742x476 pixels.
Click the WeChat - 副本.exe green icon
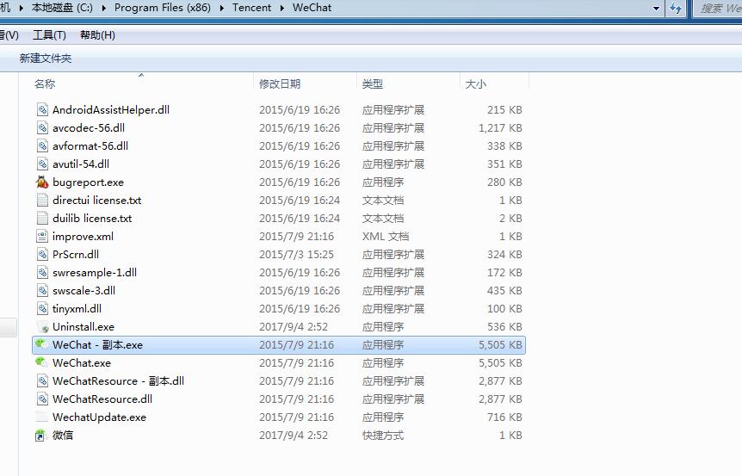tap(41, 344)
